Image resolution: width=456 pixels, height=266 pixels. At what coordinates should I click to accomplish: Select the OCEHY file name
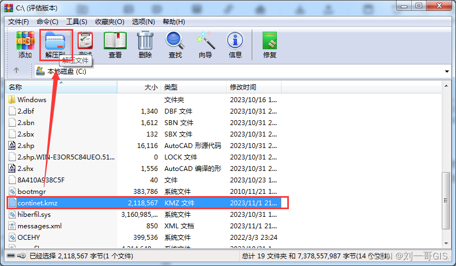[x=29, y=237]
